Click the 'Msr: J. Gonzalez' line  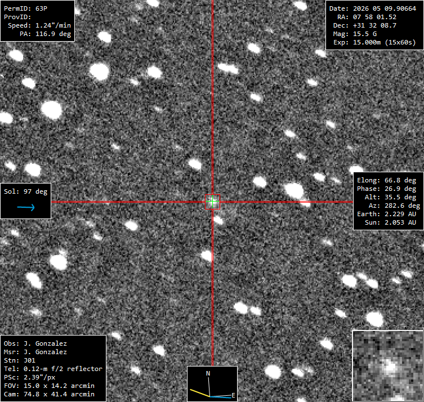tap(35, 352)
